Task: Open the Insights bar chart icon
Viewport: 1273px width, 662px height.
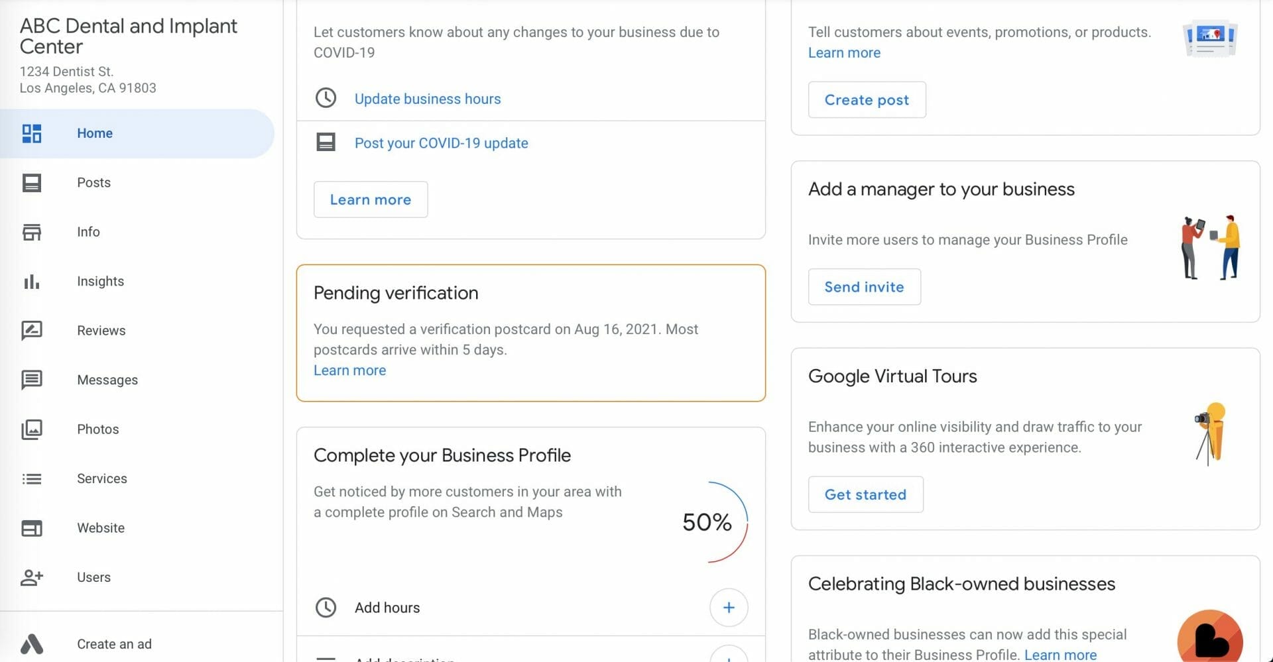Action: 32,282
